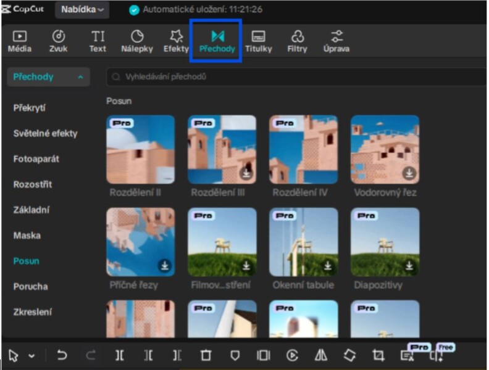Image resolution: width=489 pixels, height=370 pixels.
Task: Click the Undo arrow in the timeline toolbar
Action: [x=62, y=355]
